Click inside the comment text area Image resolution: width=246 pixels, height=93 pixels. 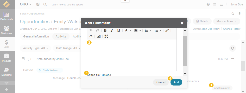tap(132, 55)
